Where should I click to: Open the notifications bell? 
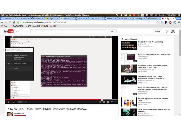pos(167,31)
